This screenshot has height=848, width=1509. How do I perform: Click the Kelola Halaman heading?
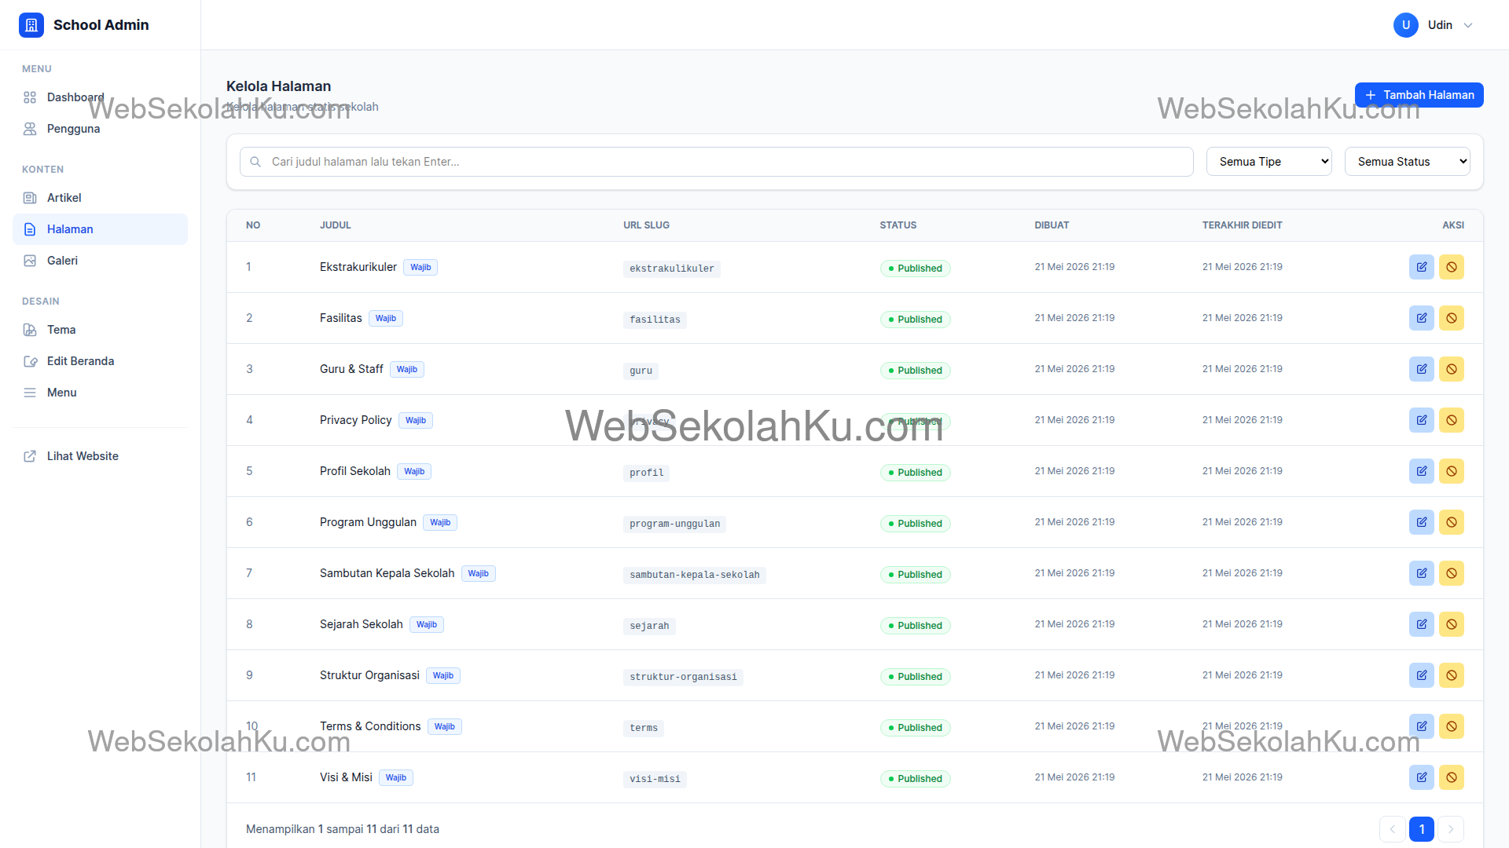(278, 86)
